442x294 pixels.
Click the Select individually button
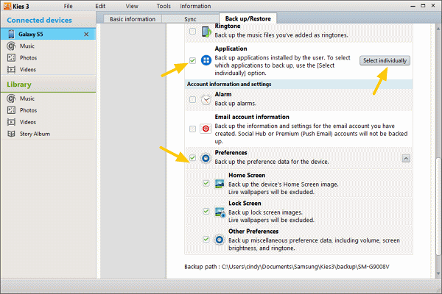[x=385, y=60]
